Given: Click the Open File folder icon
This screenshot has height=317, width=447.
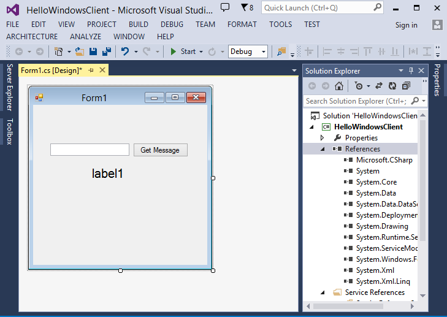Looking at the screenshot, I should pos(80,52).
